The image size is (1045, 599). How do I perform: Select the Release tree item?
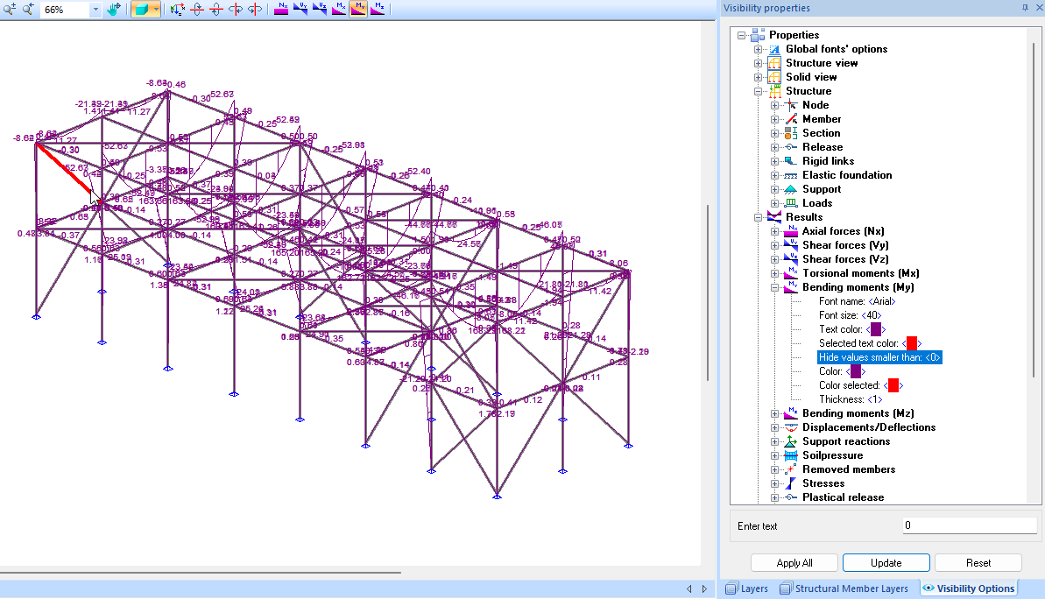coord(823,147)
